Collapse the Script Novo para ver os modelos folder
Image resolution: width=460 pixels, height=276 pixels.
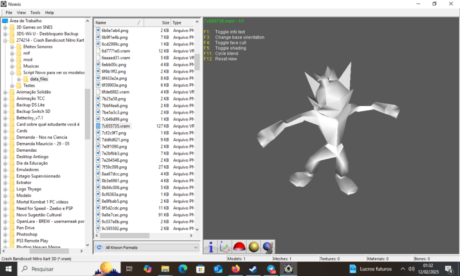click(12, 73)
